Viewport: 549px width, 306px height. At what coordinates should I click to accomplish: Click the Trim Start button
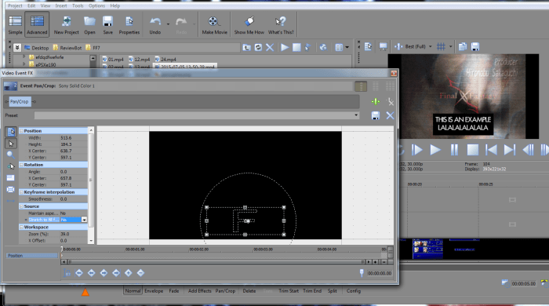(289, 290)
